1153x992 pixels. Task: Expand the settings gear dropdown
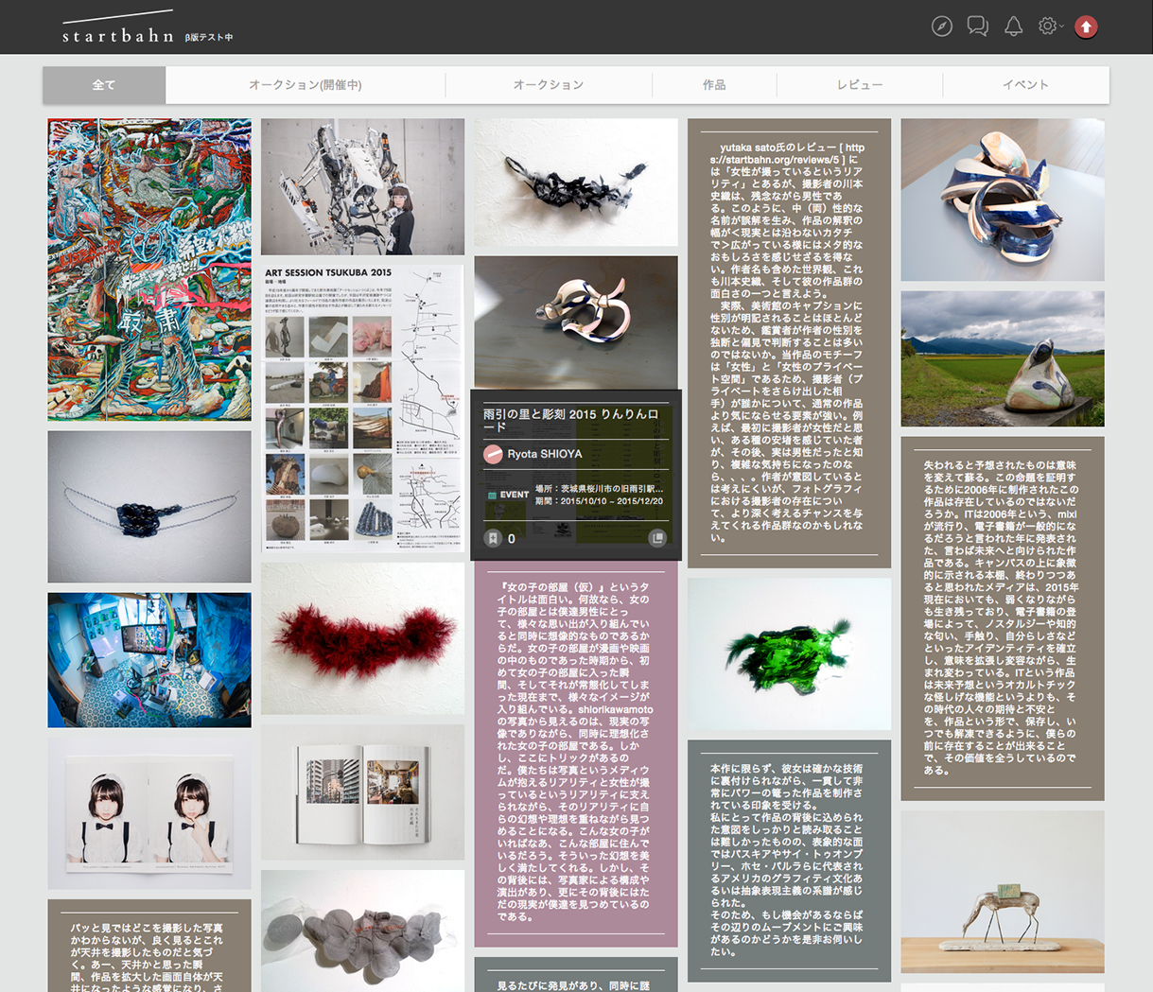pyautogui.click(x=1049, y=26)
